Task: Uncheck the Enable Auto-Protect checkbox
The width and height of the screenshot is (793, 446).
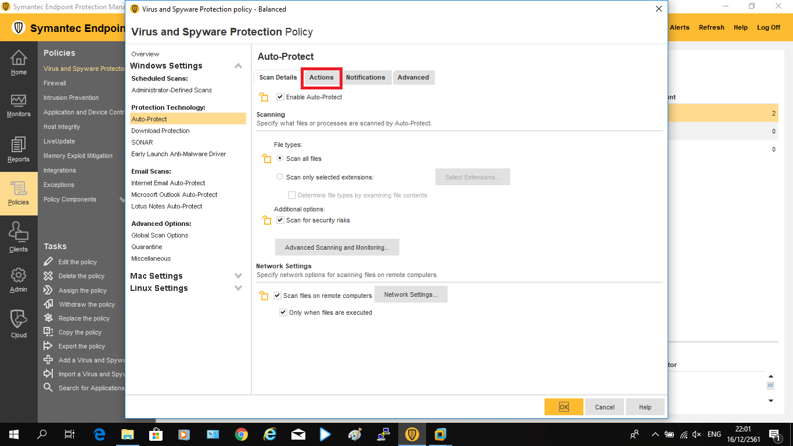Action: pyautogui.click(x=280, y=97)
